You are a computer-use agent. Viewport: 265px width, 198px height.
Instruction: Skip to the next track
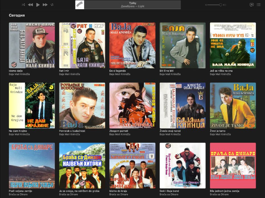45,5
